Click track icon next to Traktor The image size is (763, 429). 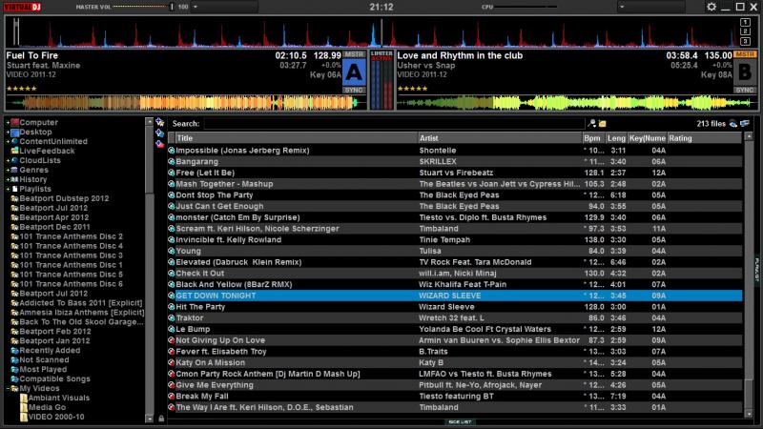point(172,318)
